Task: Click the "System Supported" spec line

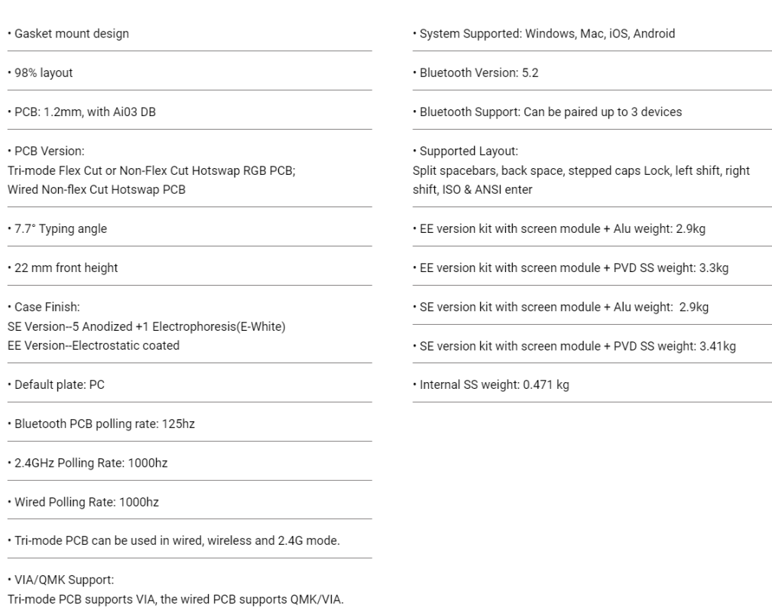Action: click(x=544, y=34)
